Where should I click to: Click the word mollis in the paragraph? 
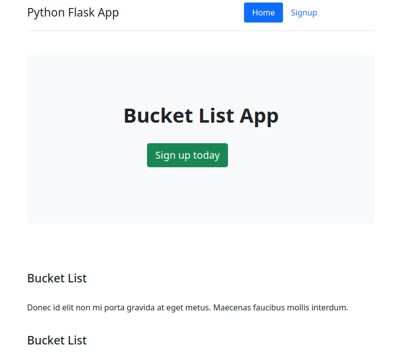point(305,307)
